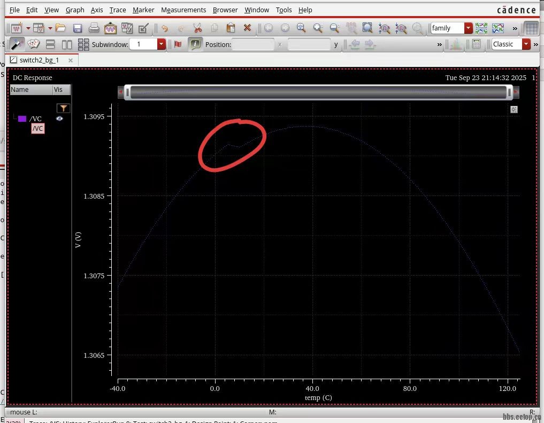Choose card layout of subwindows

pos(34,44)
